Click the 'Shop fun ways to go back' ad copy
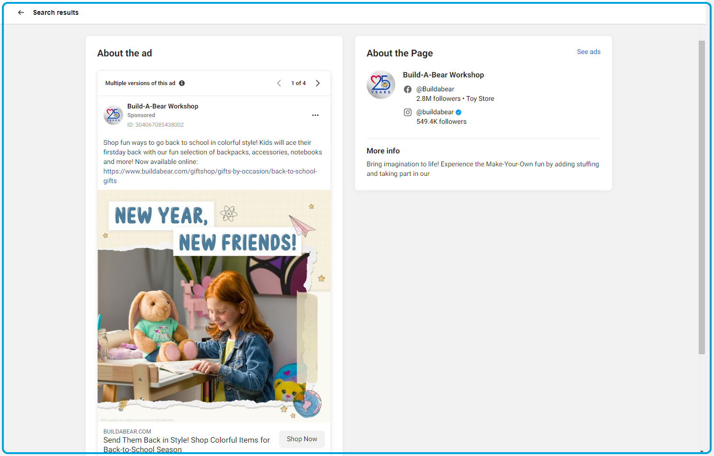Screen dimensions: 714x456 [213, 152]
